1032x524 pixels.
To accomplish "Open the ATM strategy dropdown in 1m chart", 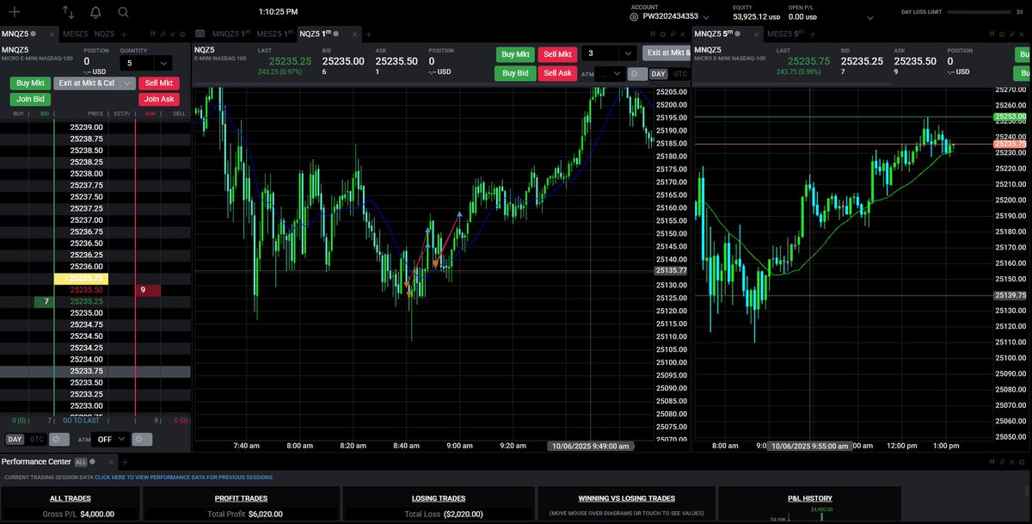I will [610, 74].
